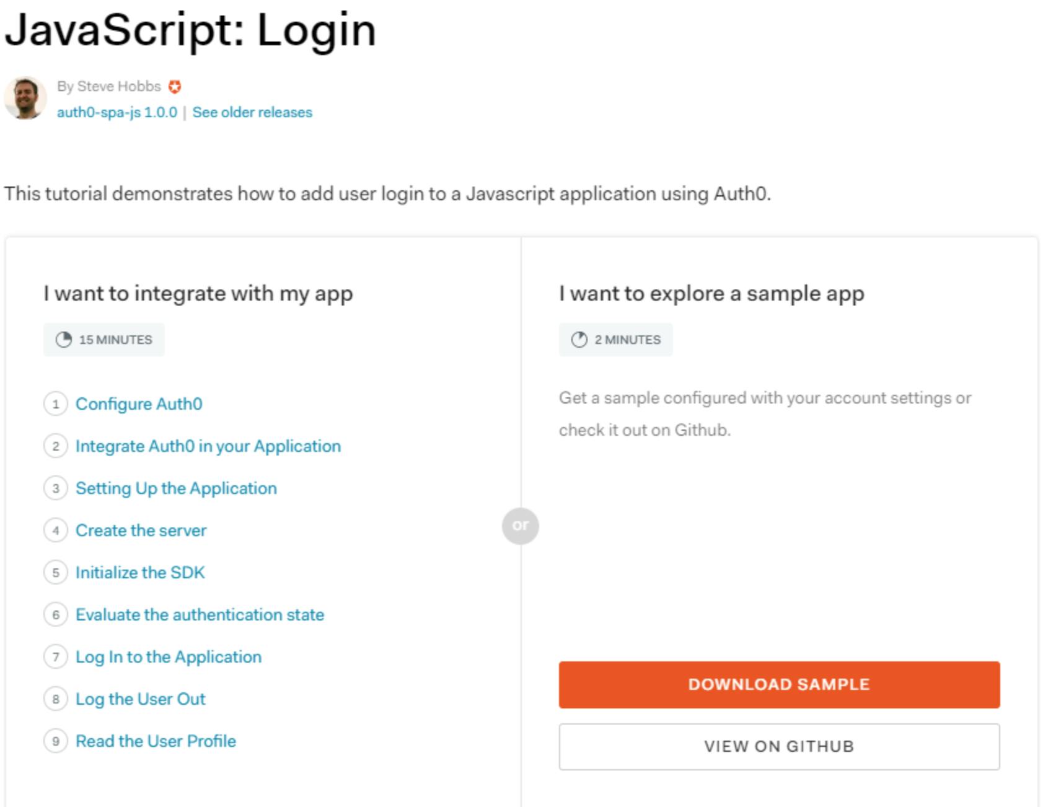Image resolution: width=1043 pixels, height=807 pixels.
Task: Click the View on GitHub button
Action: [x=779, y=746]
